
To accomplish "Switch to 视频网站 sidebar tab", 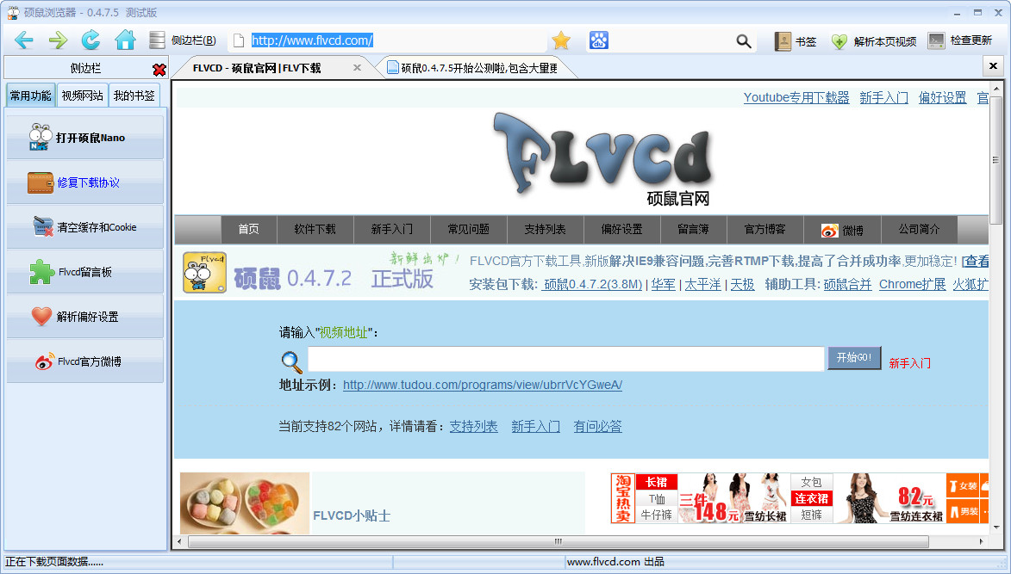I will pyautogui.click(x=82, y=96).
